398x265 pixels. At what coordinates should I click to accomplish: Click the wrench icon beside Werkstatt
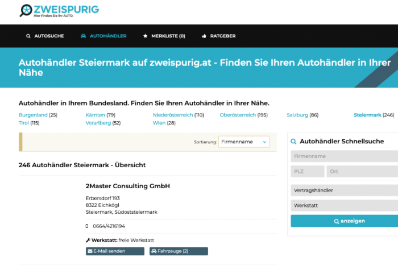point(88,240)
